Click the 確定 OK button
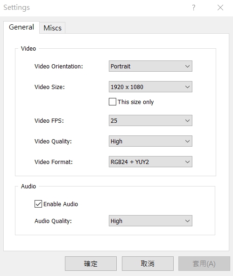233x276 pixels. [91, 263]
